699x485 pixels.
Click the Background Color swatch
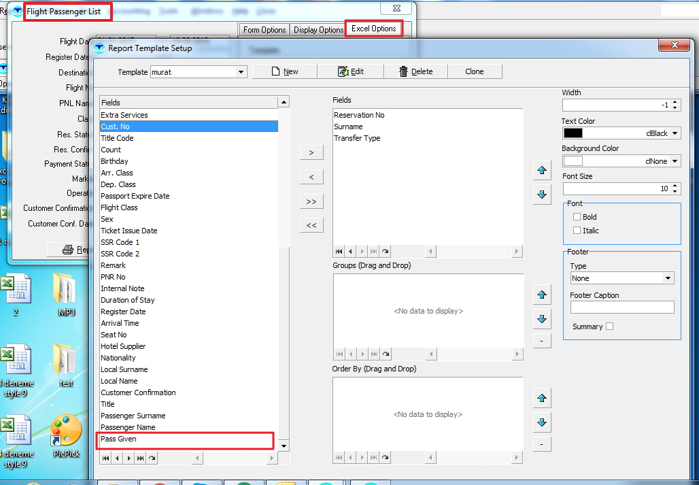(573, 161)
